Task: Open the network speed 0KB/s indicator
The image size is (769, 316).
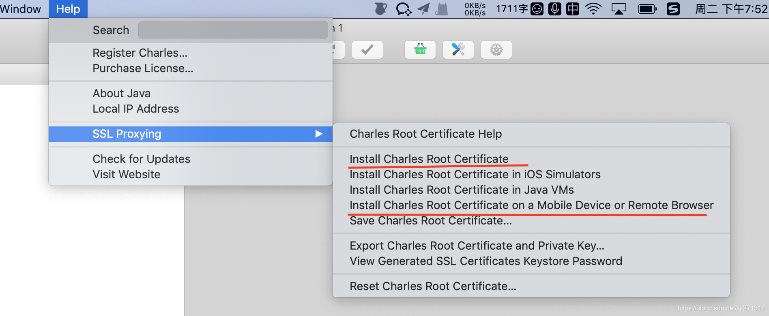Action: 475,9
